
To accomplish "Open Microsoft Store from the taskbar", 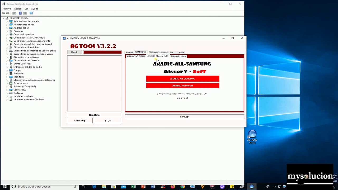I will (x=114, y=187).
